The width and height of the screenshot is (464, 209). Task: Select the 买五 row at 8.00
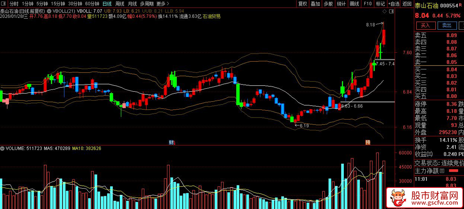[x=439, y=96]
